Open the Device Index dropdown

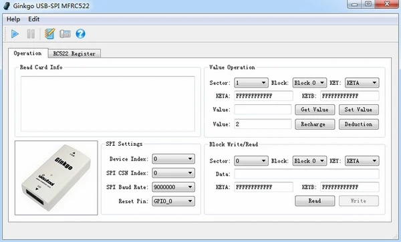tap(173, 159)
